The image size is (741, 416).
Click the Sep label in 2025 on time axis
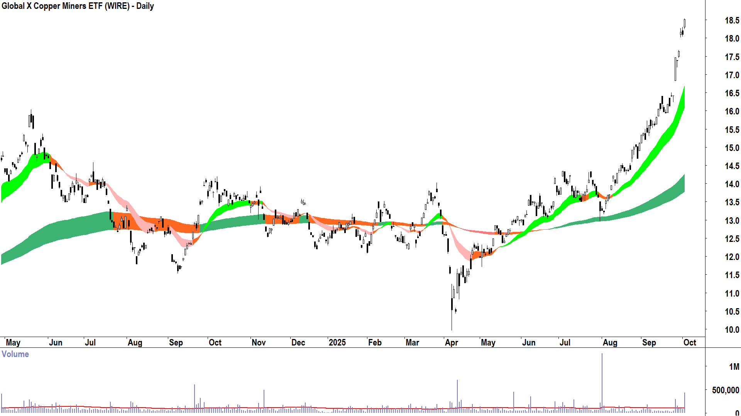coord(649,342)
